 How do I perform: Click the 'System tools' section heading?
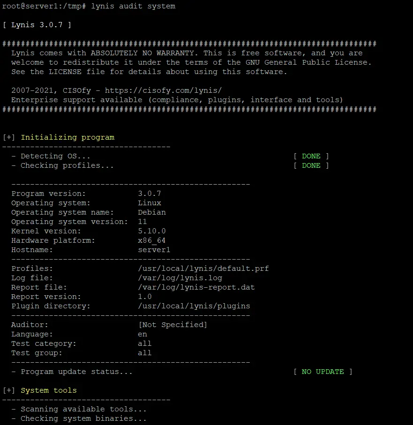tap(49, 390)
